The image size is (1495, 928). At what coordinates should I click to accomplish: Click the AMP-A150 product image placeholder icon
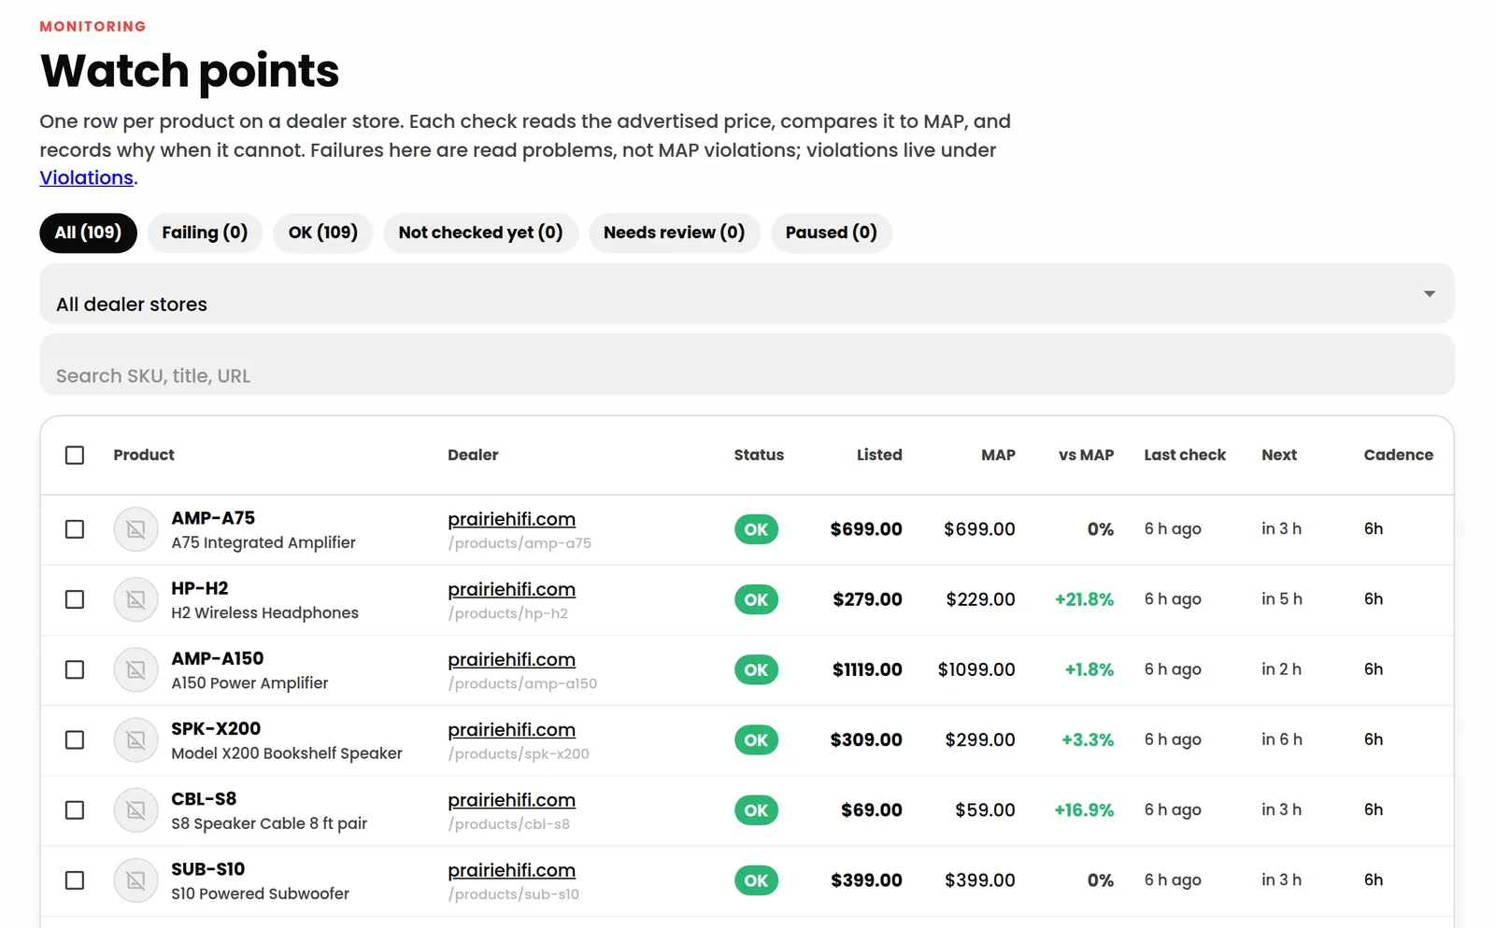135,669
